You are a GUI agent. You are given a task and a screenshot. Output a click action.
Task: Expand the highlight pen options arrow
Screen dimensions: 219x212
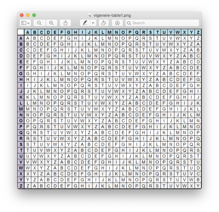click(x=93, y=23)
